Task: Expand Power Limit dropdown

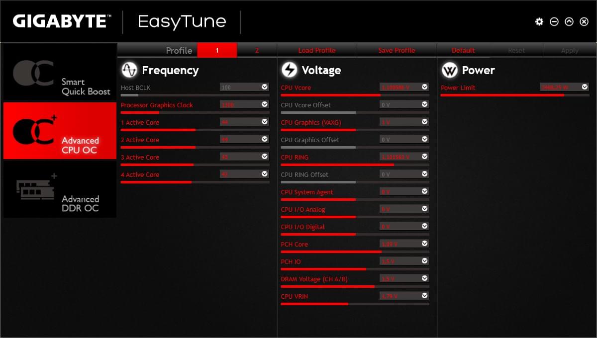Action: pos(585,87)
